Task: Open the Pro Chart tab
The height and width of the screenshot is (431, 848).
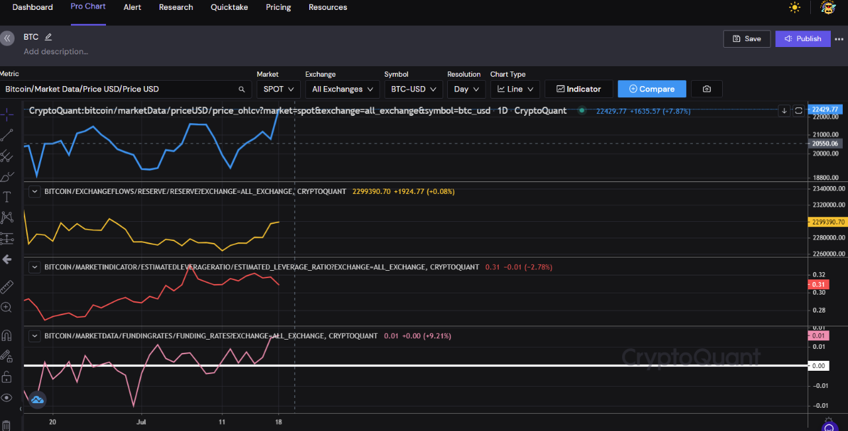Action: [87, 7]
